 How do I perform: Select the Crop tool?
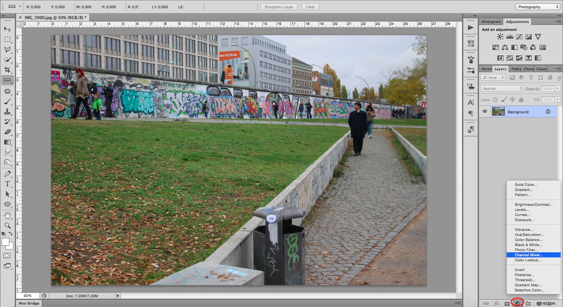click(x=8, y=69)
